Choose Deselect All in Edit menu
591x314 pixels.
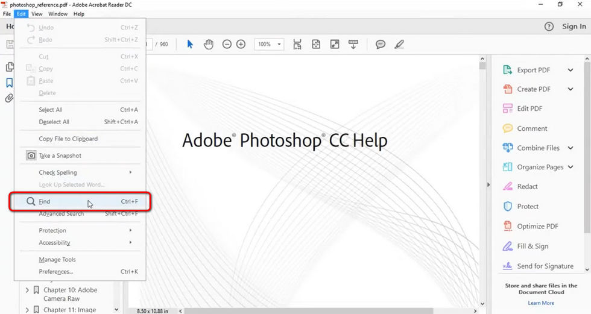[x=80, y=122]
